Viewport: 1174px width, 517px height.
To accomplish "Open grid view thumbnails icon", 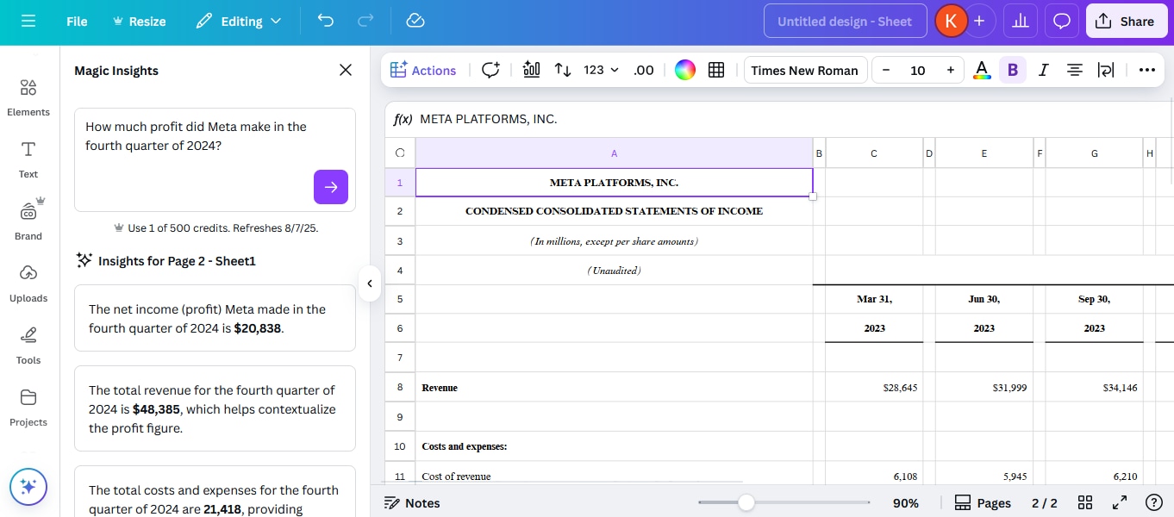I will pyautogui.click(x=1086, y=502).
